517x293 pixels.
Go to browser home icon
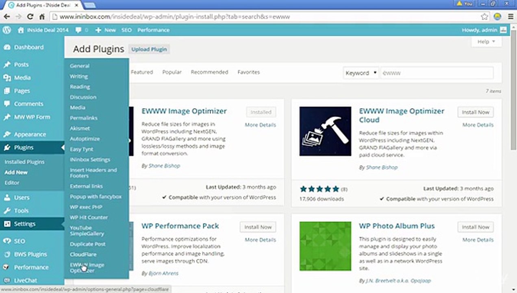pyautogui.click(x=41, y=17)
